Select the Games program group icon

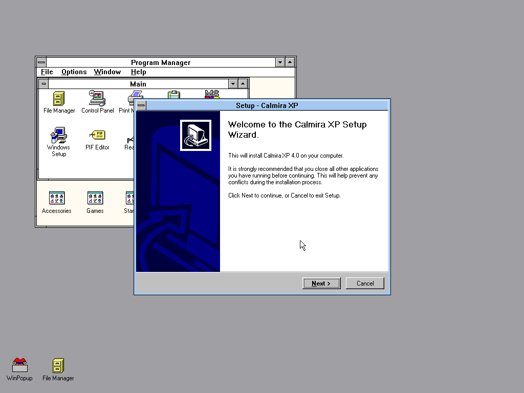tap(95, 199)
